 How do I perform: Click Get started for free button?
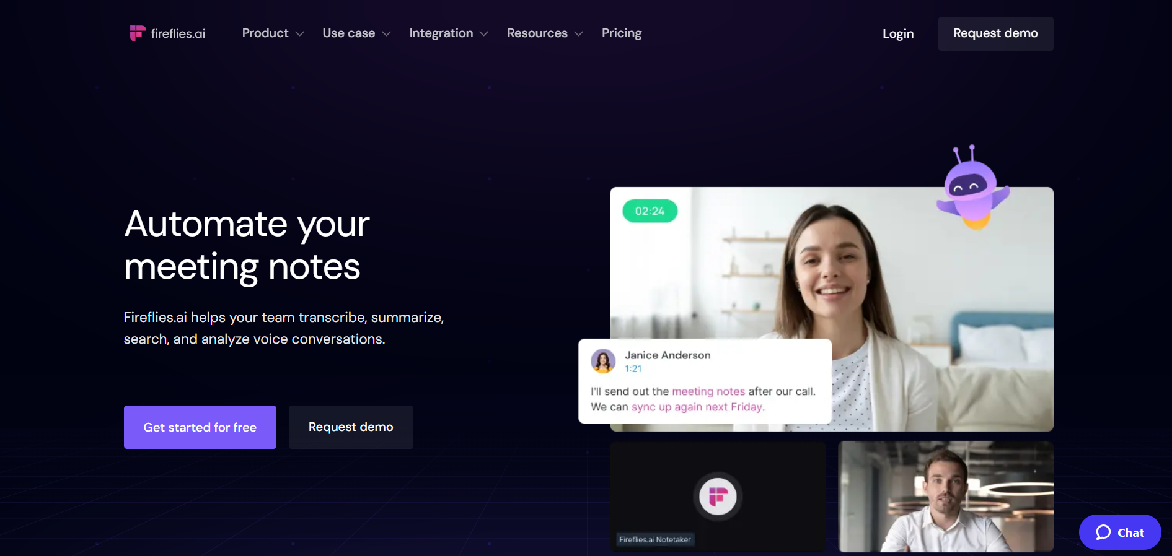pos(200,427)
